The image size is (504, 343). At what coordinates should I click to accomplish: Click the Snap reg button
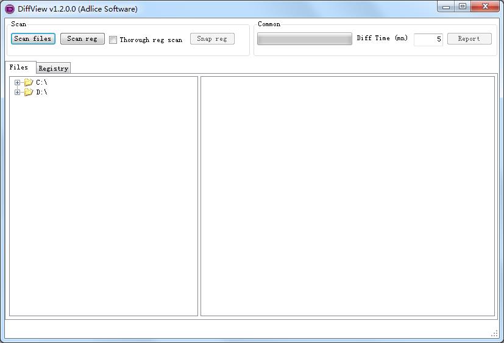click(x=212, y=38)
